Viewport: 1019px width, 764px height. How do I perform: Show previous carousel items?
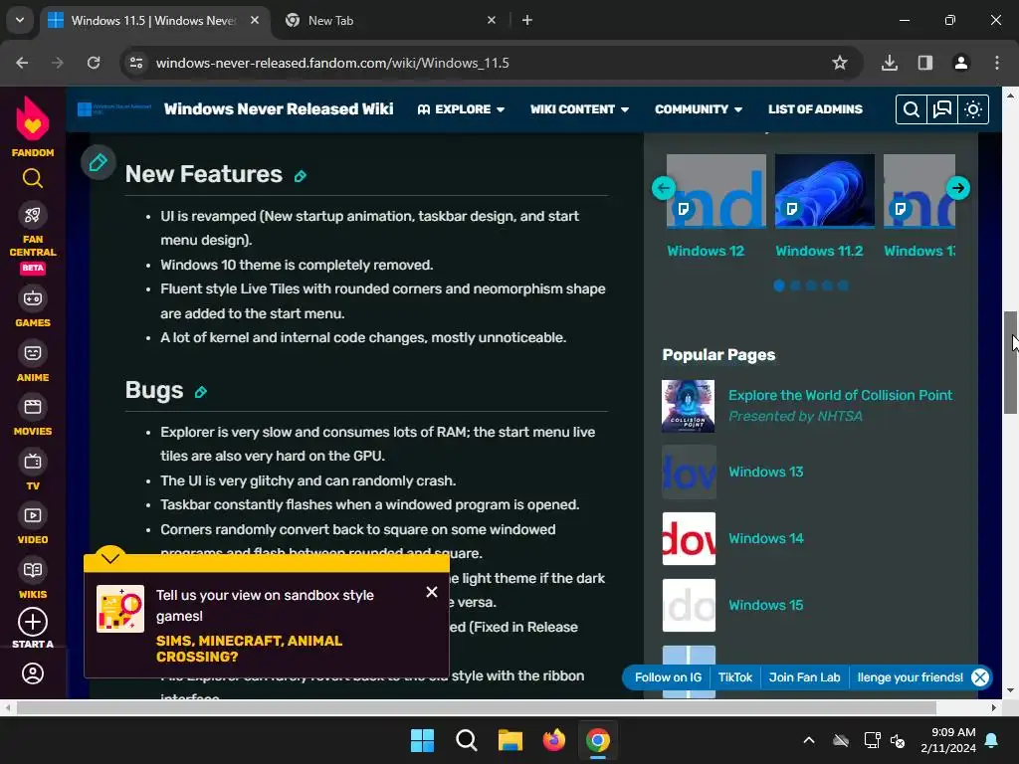664,188
